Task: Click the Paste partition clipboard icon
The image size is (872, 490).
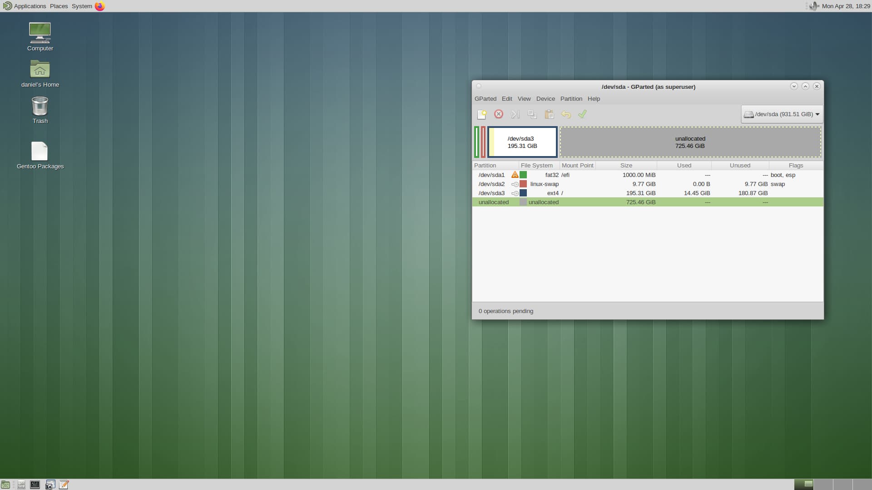Action: [x=549, y=114]
